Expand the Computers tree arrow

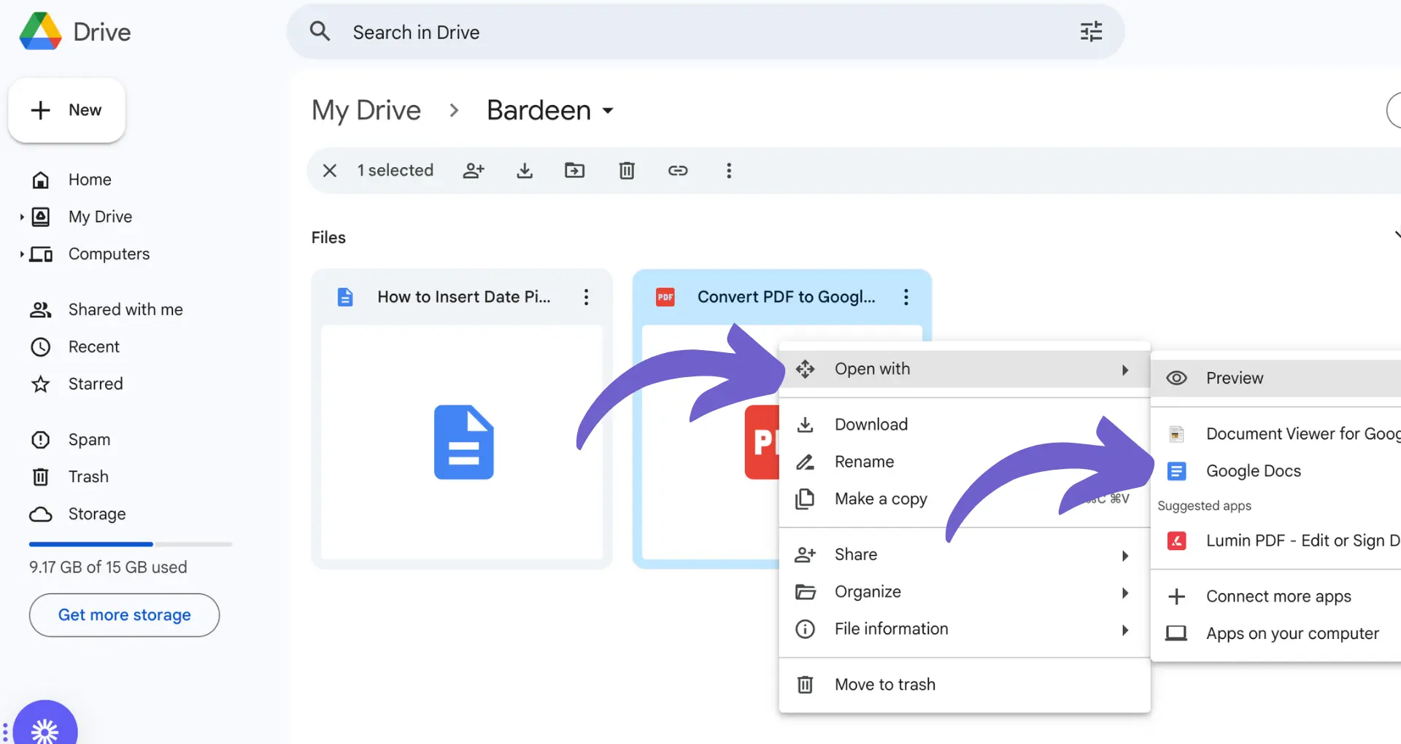pyautogui.click(x=21, y=254)
